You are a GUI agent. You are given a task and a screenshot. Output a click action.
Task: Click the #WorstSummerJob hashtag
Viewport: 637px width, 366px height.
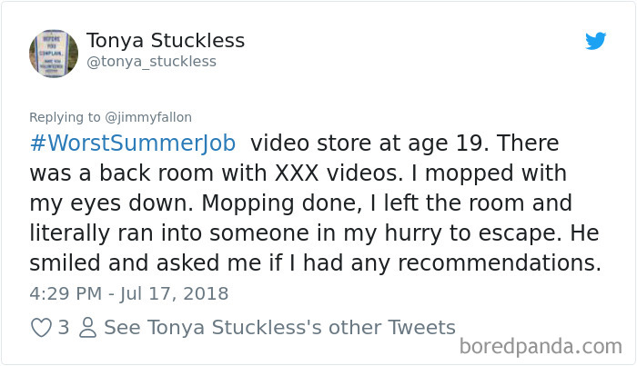tap(134, 143)
